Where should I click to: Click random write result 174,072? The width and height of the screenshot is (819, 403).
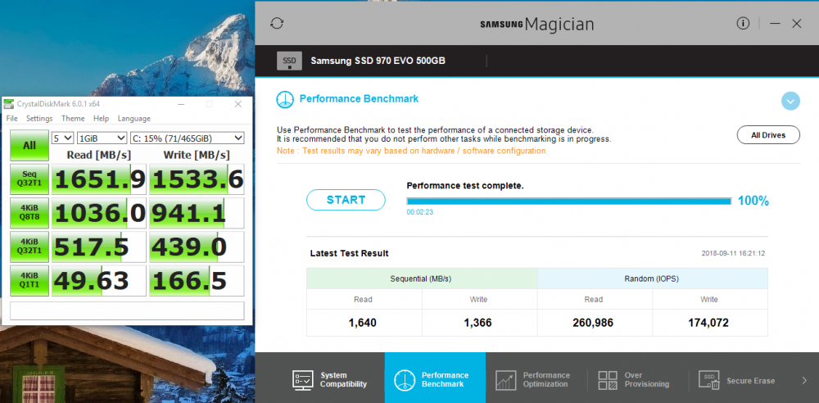click(708, 323)
